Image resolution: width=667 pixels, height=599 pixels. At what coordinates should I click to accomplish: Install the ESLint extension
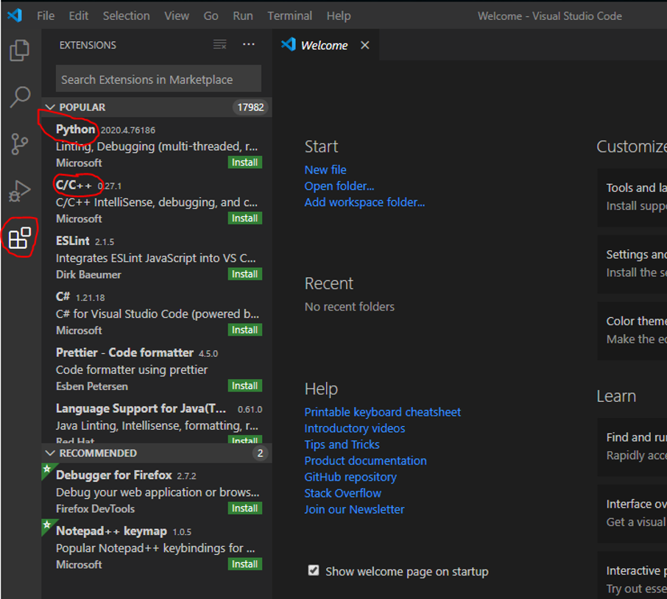(x=244, y=274)
